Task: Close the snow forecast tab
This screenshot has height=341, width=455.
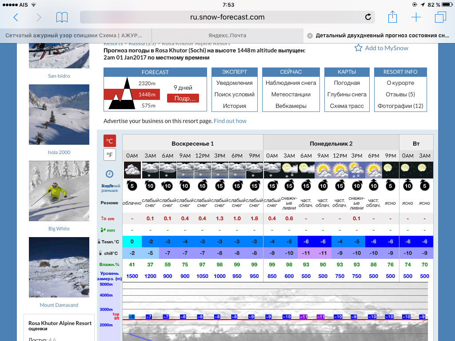Action: tap(310, 36)
